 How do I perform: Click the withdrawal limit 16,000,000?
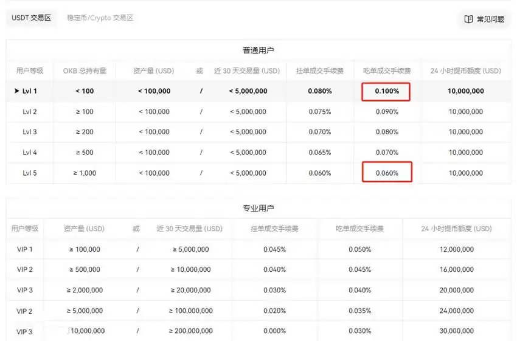(x=457, y=269)
